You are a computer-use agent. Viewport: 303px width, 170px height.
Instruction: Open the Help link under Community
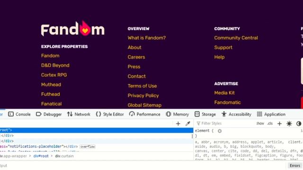click(x=219, y=57)
